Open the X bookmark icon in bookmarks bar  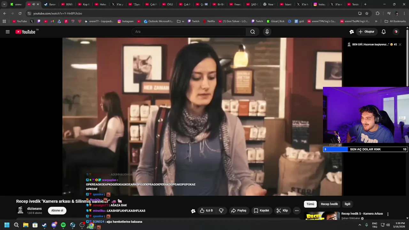(32, 21)
